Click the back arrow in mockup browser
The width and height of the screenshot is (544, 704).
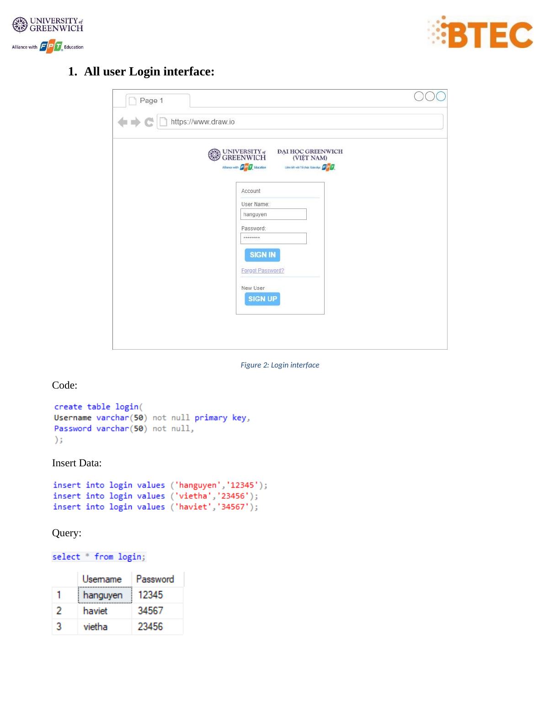coord(122,122)
